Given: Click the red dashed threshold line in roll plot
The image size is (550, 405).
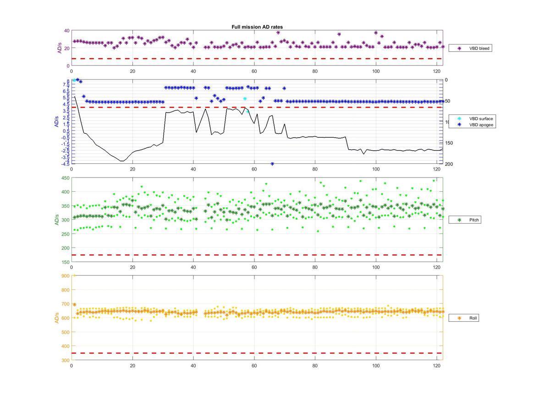Looking at the screenshot, I should [x=257, y=353].
